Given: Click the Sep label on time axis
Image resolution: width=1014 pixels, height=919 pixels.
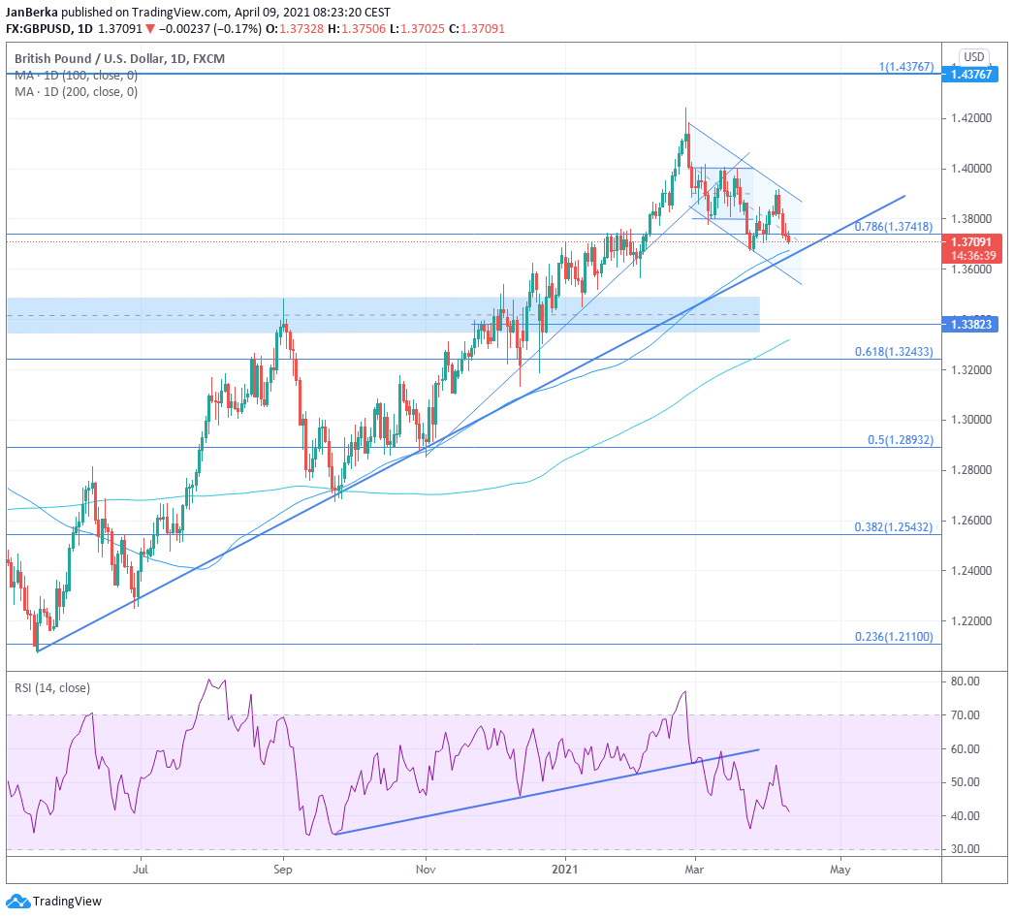Looking at the screenshot, I should [283, 870].
